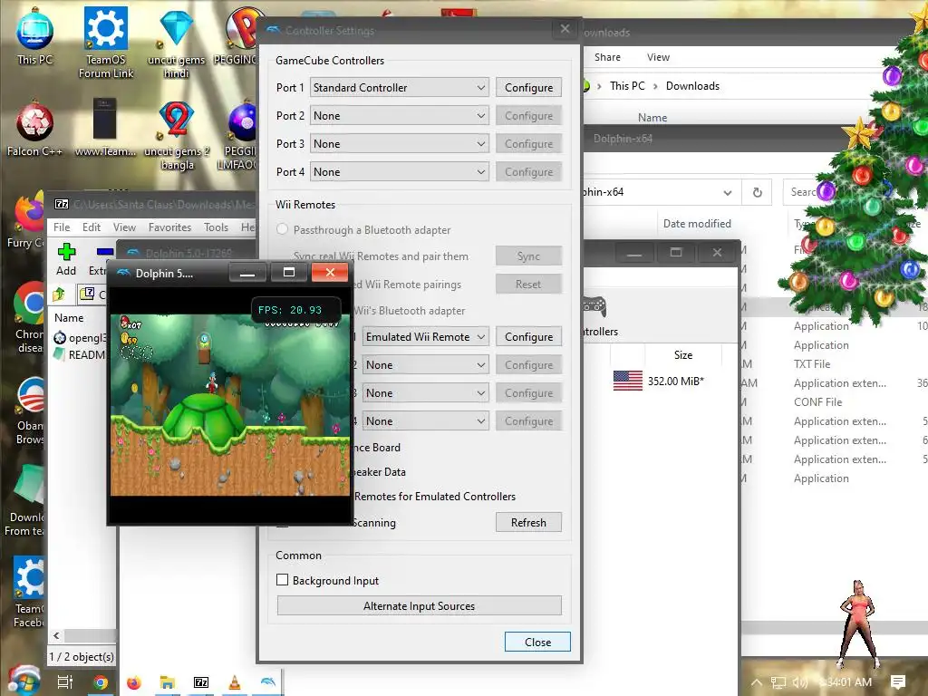Click the Add icon in 7-Zip toolbar
928x696 pixels.
point(66,252)
